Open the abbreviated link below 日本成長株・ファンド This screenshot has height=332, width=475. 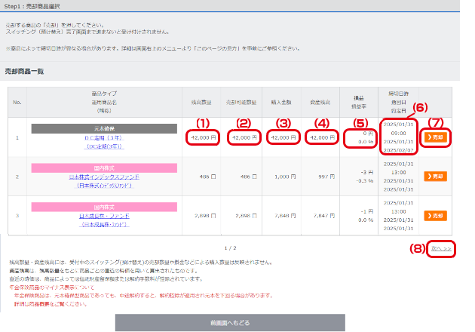pos(104,224)
